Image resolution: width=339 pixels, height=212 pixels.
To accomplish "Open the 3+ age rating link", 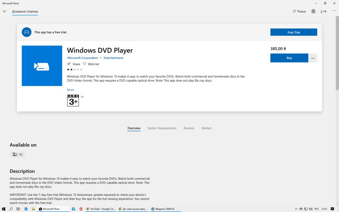I will [x=82, y=97].
